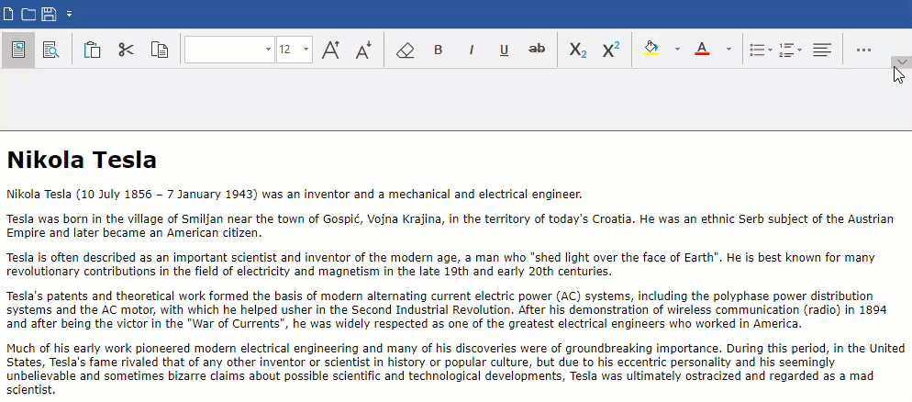Click the font name input box
This screenshot has width=912, height=402.
coord(223,50)
